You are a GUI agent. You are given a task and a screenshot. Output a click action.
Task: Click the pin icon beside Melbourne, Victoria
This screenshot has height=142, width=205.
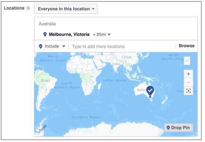click(45, 34)
